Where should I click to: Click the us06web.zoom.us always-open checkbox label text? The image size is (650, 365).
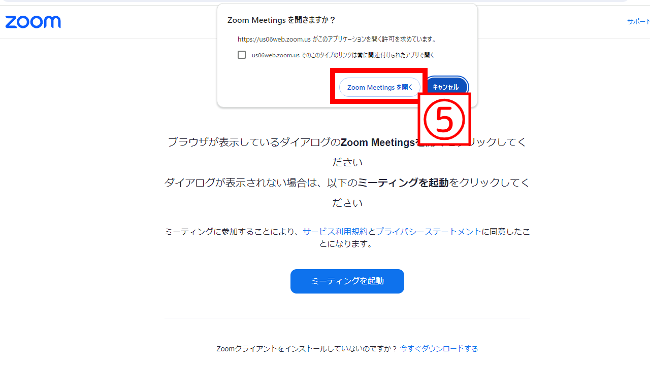(343, 55)
